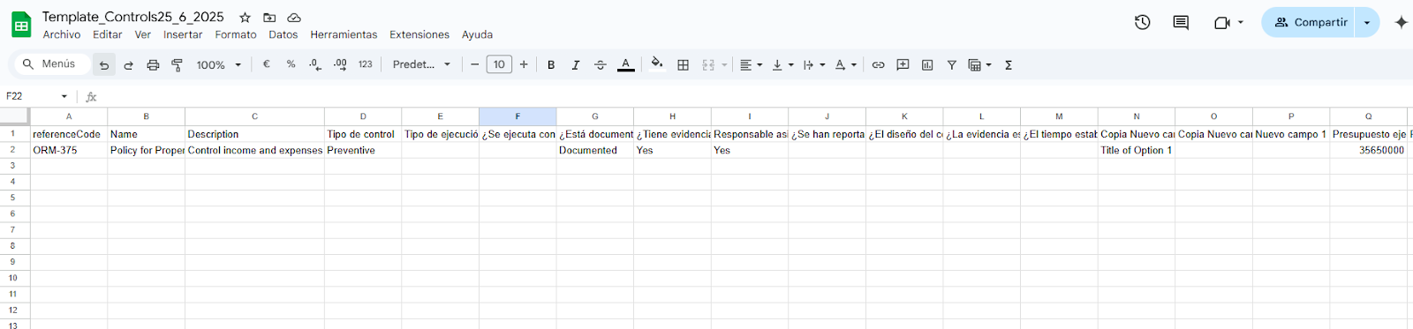Click the Redo arrow icon
1413x329 pixels.
[x=129, y=64]
